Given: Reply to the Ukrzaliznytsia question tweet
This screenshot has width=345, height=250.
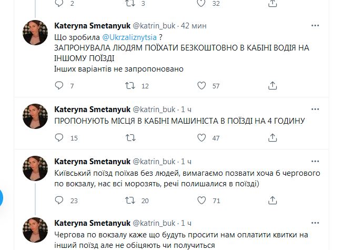Looking at the screenshot, I should point(59,86).
